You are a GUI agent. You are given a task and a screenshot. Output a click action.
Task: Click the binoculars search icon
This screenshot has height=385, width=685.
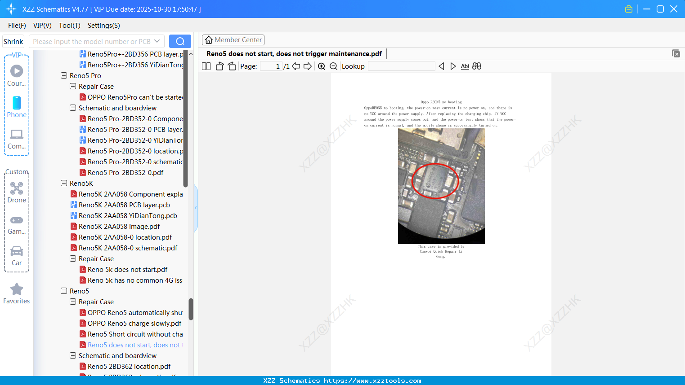click(477, 66)
